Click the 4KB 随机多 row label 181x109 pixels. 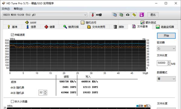[17, 93]
